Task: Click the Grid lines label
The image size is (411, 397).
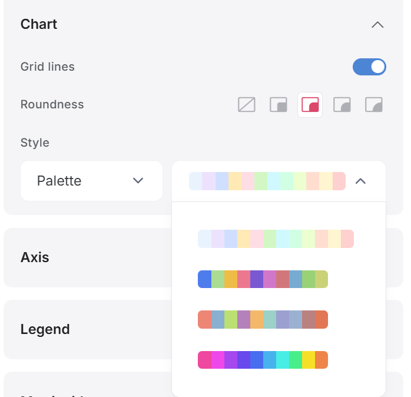Action: coord(48,67)
